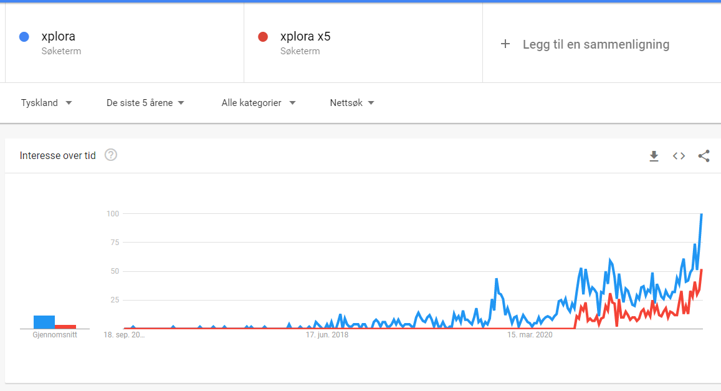The height and width of the screenshot is (391, 721).
Task: Click the blue xplora color dot
Action: tap(24, 37)
